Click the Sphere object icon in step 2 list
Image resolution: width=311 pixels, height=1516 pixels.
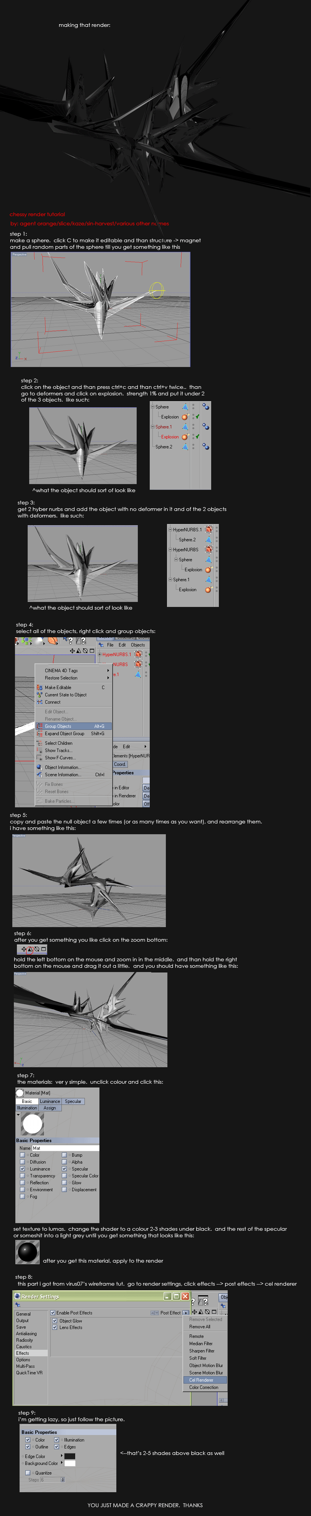click(185, 407)
